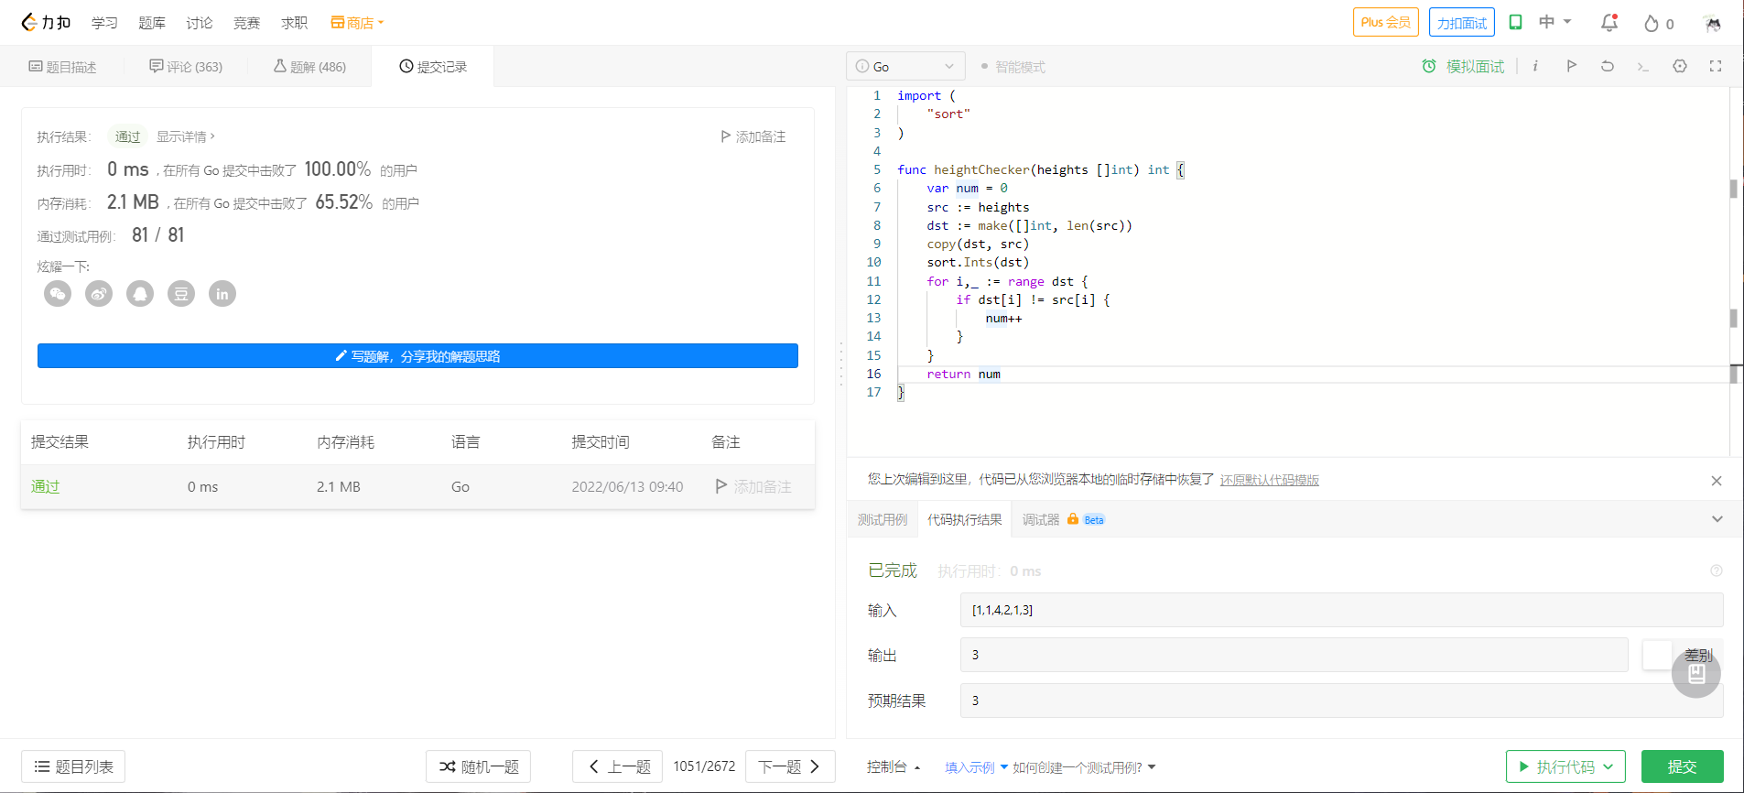Open the 中 language selector
The width and height of the screenshot is (1744, 793).
[x=1554, y=22]
